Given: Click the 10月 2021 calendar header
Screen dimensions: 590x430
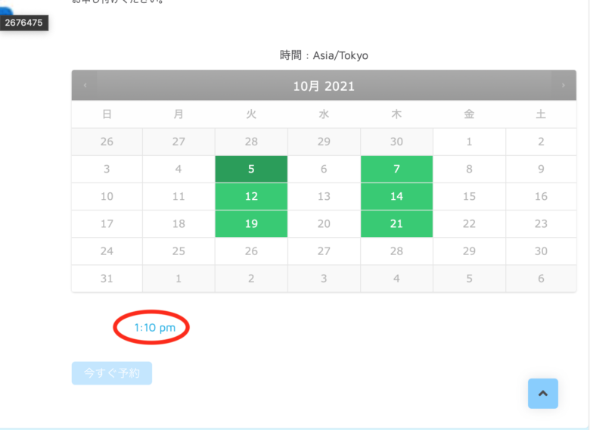Looking at the screenshot, I should coord(324,86).
